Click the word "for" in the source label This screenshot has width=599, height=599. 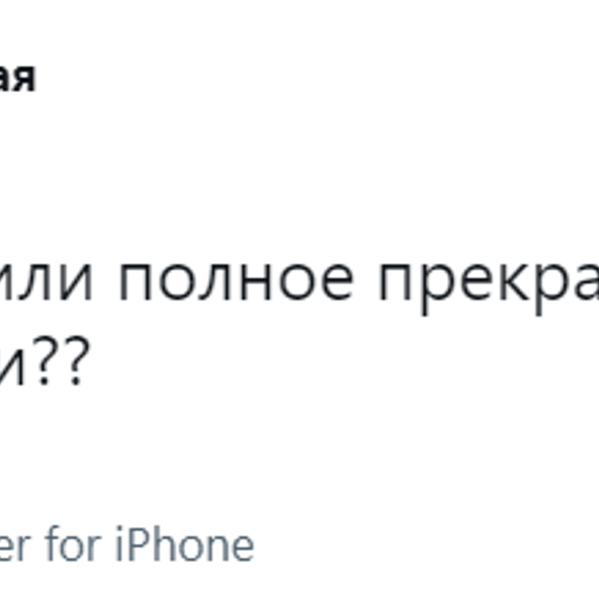point(73,544)
